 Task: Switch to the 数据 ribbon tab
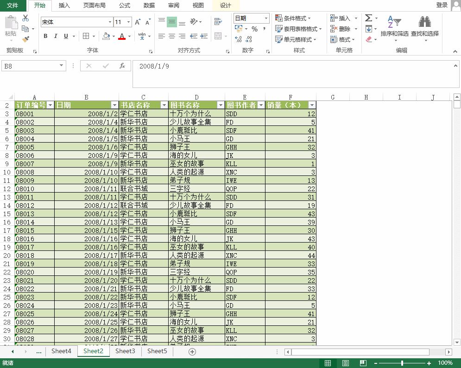click(x=149, y=5)
